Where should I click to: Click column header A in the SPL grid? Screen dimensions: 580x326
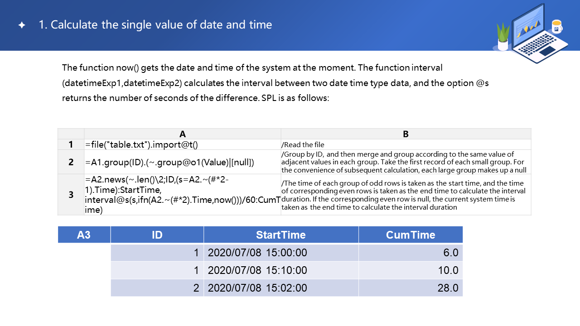(183, 134)
